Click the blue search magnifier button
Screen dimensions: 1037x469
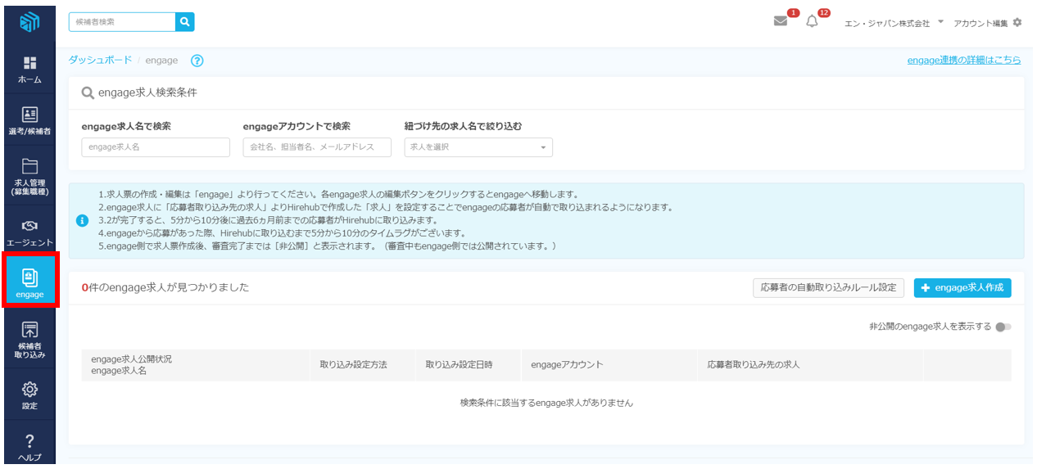(x=184, y=22)
